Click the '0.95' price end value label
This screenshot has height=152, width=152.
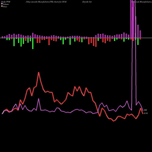(x=146, y=113)
